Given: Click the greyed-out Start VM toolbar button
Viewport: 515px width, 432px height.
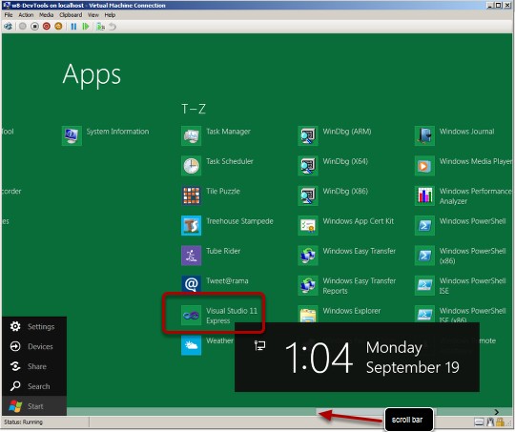Looking at the screenshot, I should [22, 27].
